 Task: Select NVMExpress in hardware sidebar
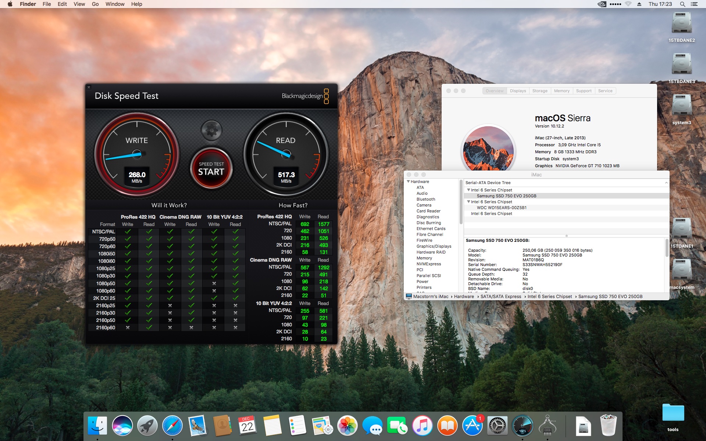(x=428, y=264)
